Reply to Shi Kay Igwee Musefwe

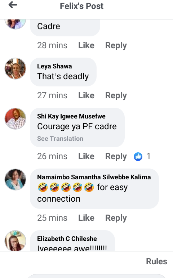click(116, 157)
